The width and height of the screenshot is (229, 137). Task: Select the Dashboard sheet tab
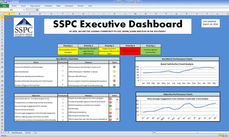17,132
